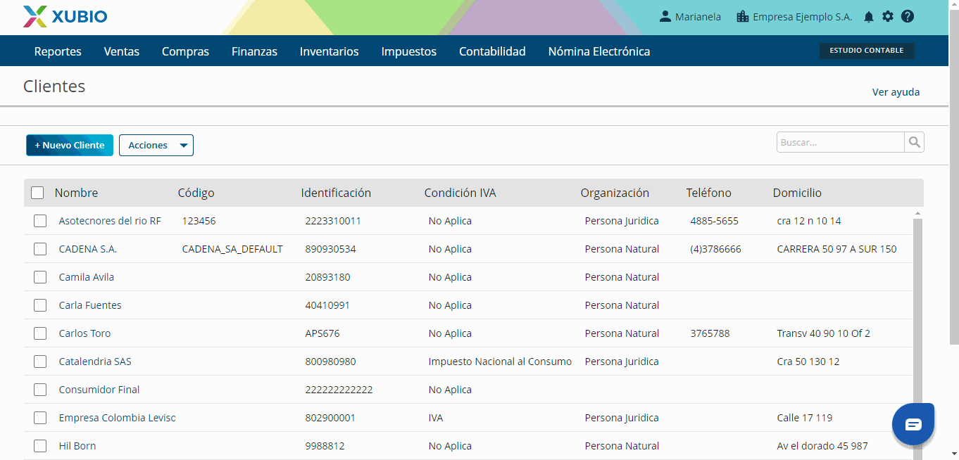This screenshot has width=959, height=460.
Task: Open the Ver ayuda link
Action: pos(896,92)
